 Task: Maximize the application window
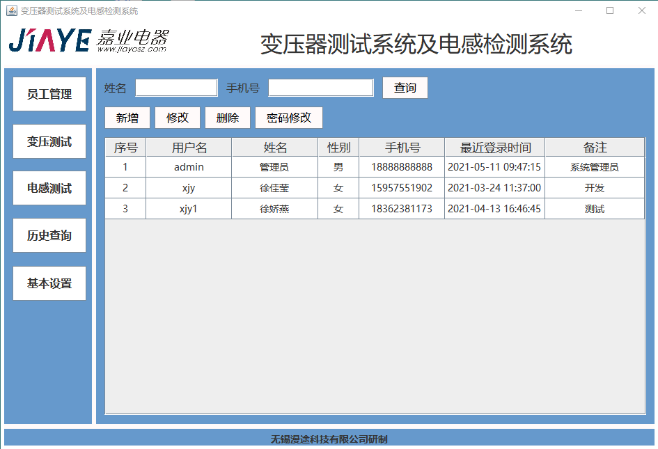(610, 10)
